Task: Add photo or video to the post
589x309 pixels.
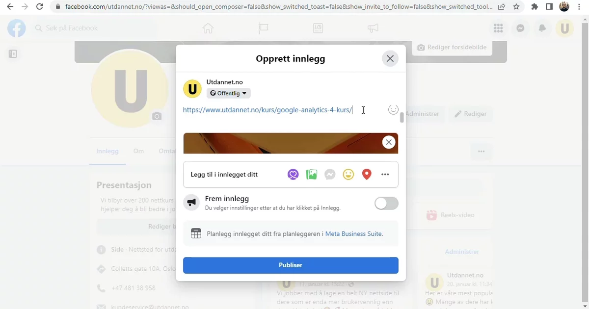Action: 311,174
